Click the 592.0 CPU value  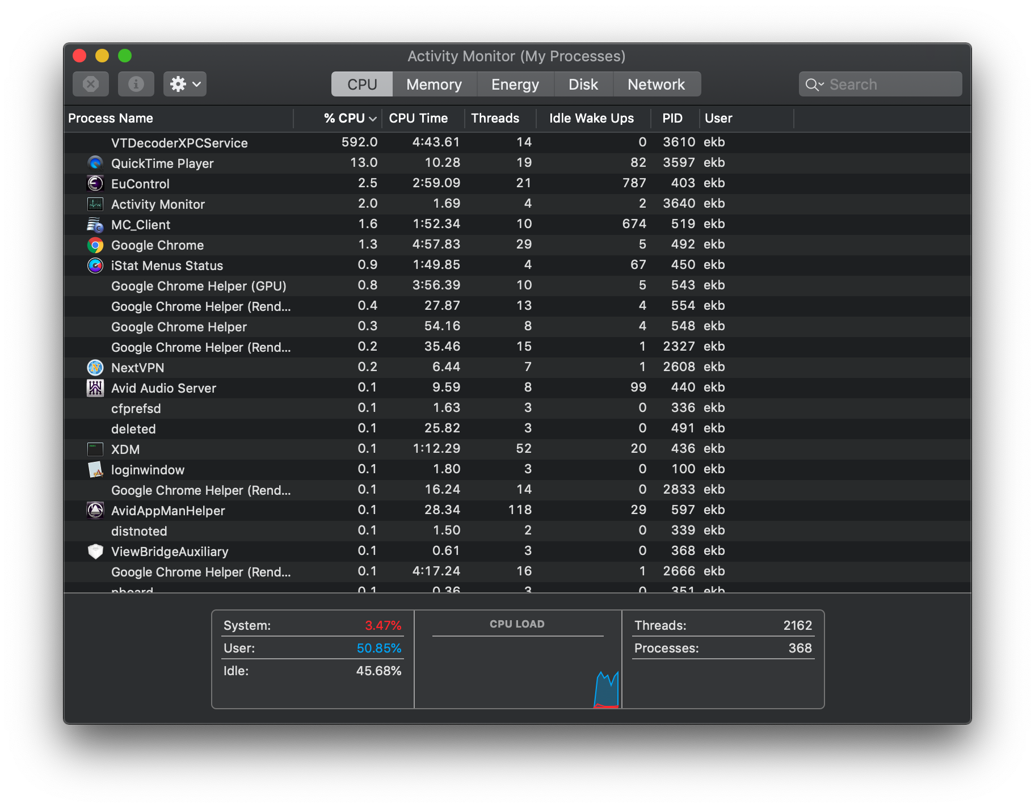(359, 142)
